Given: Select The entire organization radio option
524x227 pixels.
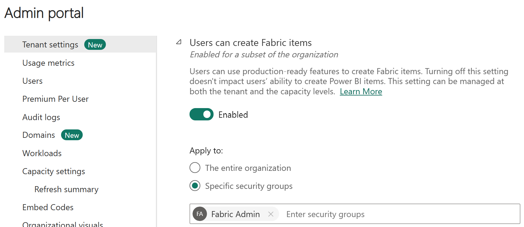Looking at the screenshot, I should 195,168.
